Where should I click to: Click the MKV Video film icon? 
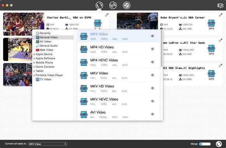tap(84, 76)
